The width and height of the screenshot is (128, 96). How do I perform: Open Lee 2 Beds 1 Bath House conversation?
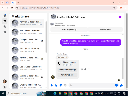[x=27, y=68]
